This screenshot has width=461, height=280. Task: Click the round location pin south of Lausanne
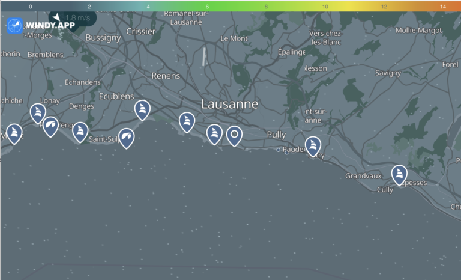coord(234,135)
